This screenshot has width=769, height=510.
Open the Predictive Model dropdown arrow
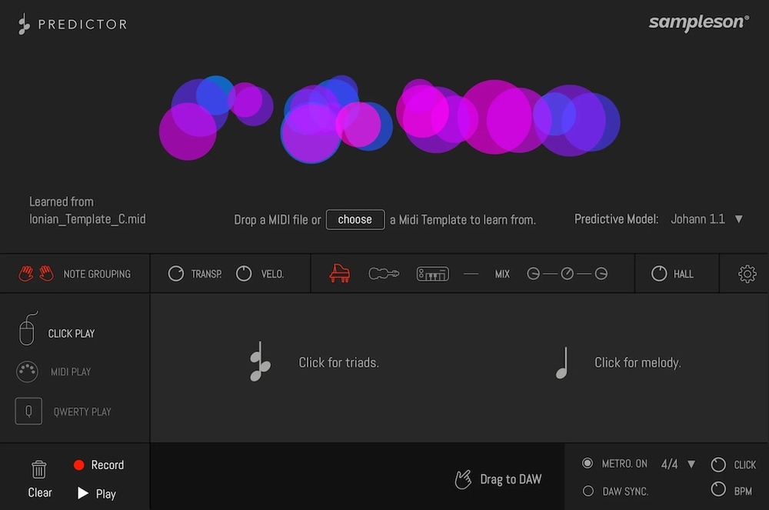[x=738, y=218]
